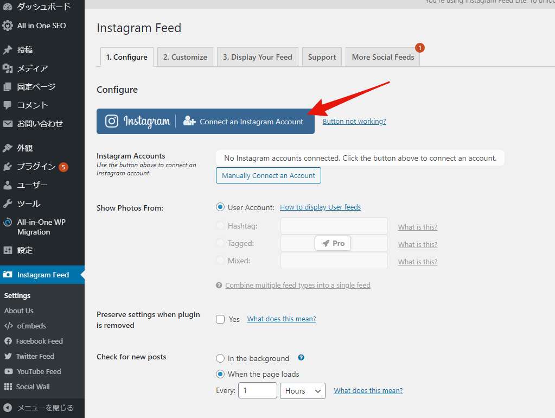Click the ユーザー person icon
Image resolution: width=555 pixels, height=418 pixels.
coord(8,185)
